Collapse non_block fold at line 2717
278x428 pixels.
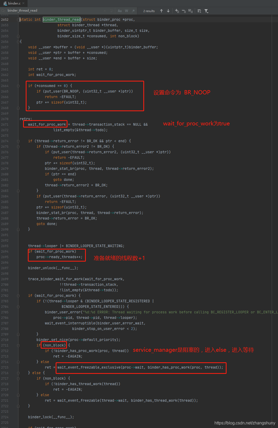click(x=18, y=379)
